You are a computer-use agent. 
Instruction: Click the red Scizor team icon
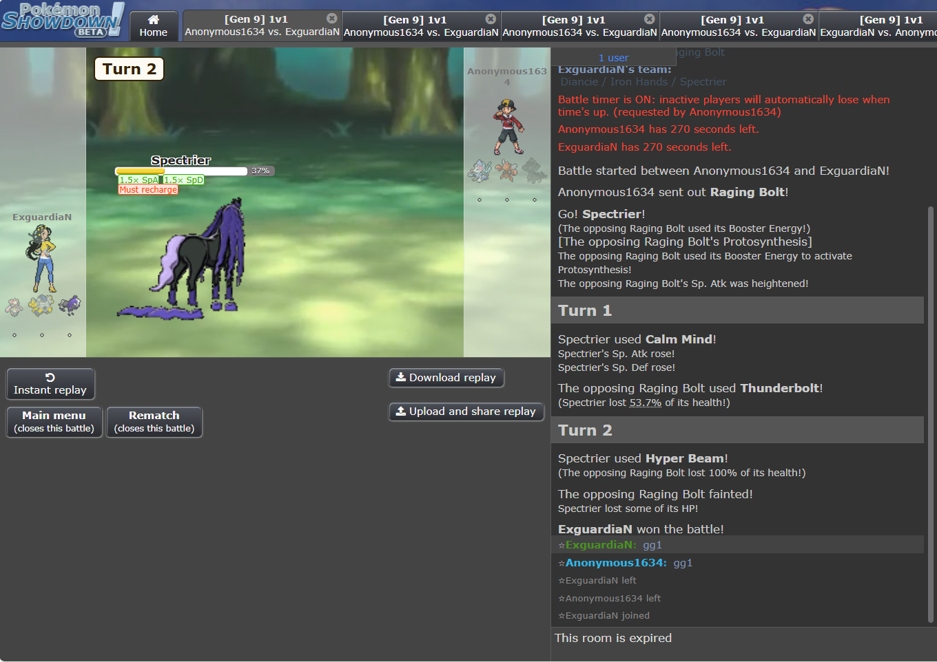point(507,170)
